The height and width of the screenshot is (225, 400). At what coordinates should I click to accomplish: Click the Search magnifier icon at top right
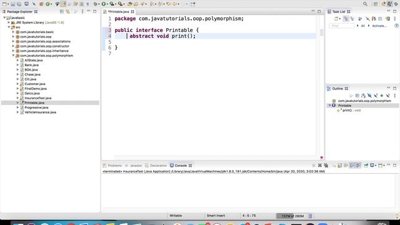[365, 4]
